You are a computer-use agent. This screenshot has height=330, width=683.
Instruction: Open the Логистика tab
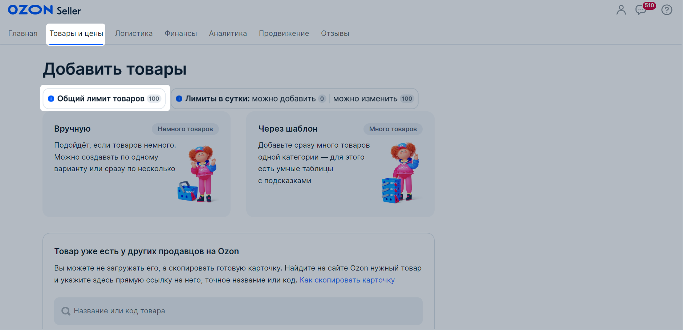tap(134, 33)
